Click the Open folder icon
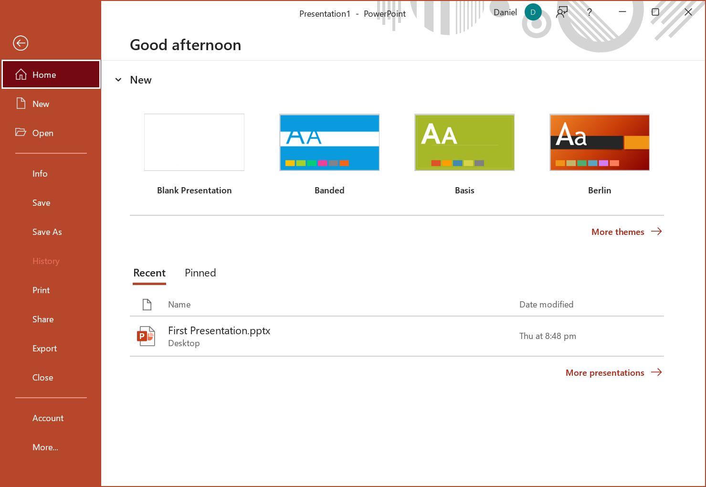 (21, 132)
